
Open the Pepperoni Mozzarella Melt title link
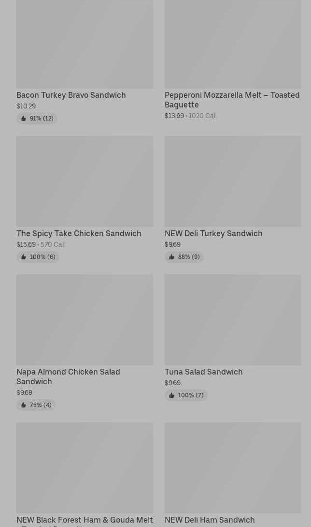[x=232, y=100]
